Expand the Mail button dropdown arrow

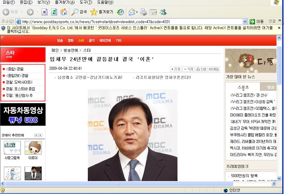(137, 12)
